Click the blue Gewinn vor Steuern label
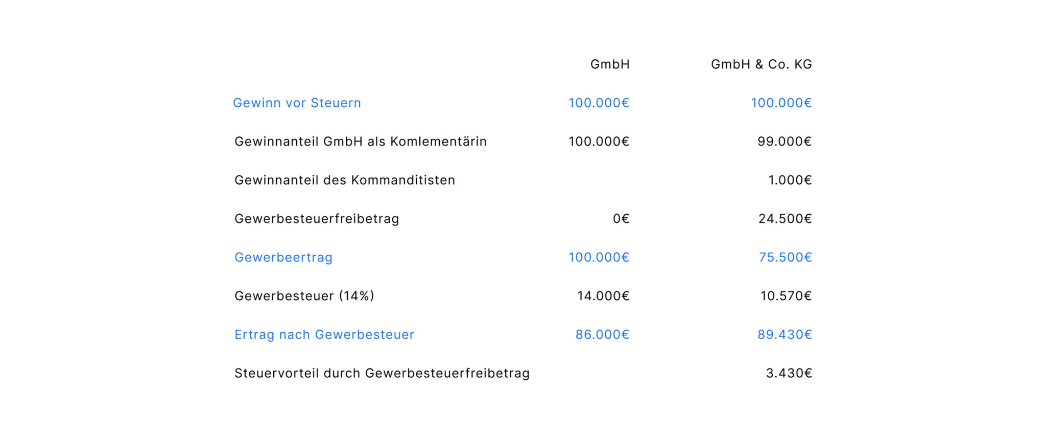 (297, 103)
